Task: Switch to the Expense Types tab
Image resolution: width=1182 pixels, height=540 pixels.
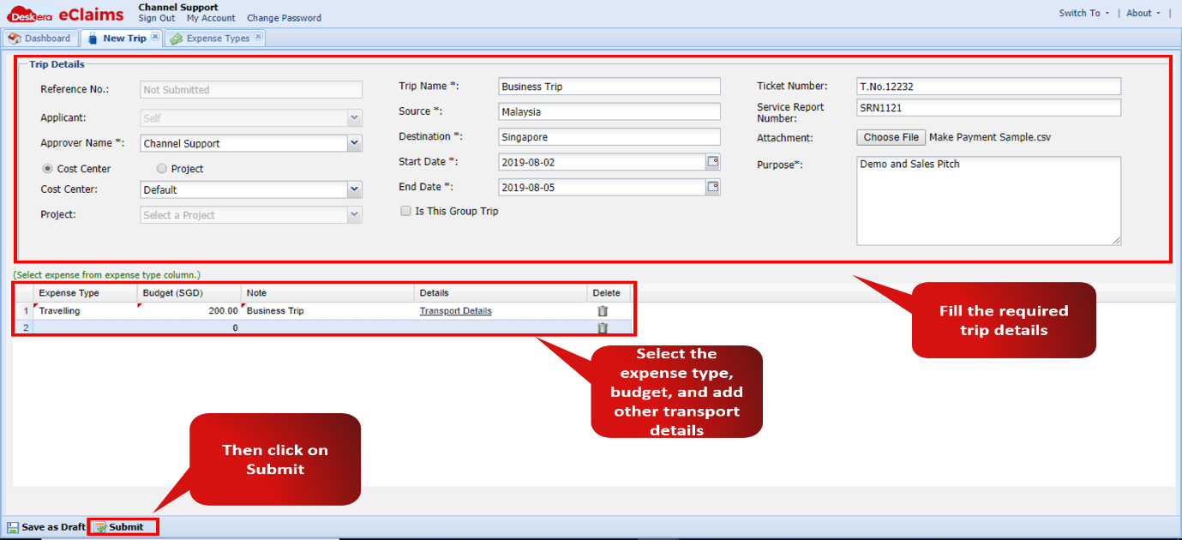Action: coord(214,39)
